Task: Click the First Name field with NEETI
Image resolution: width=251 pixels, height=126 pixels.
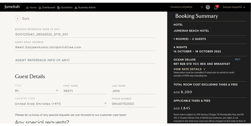Action: coord(85,91)
